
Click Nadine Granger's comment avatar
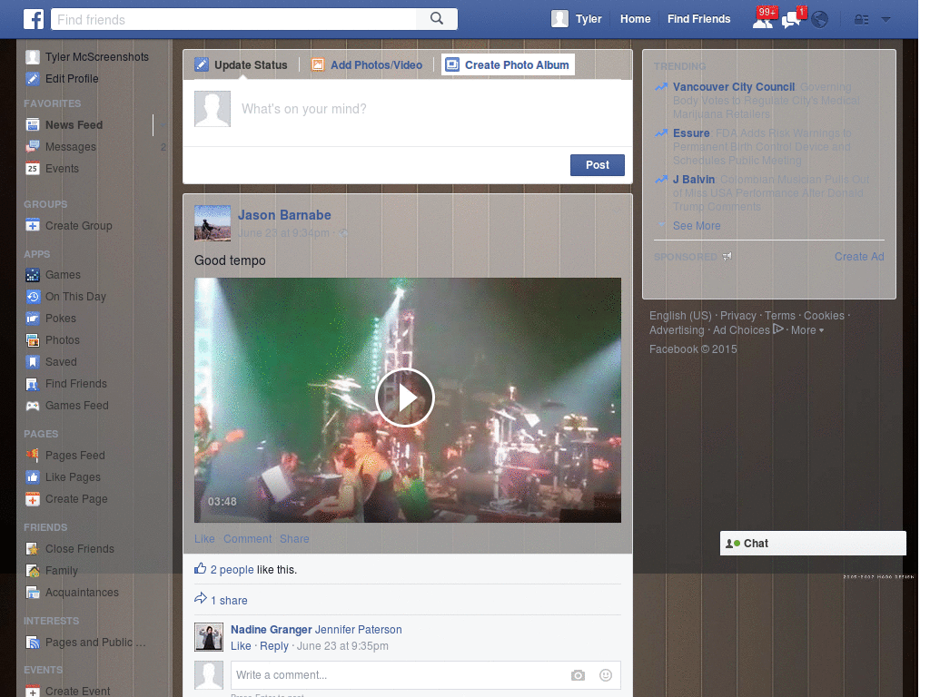coord(209,637)
